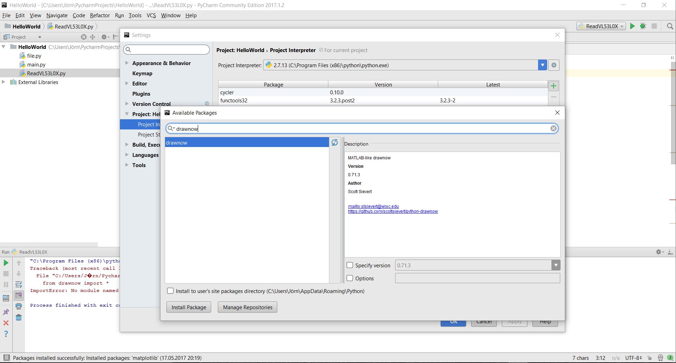Screen dimensions: 676x363
Task: Pin the Run tab
Action: (6, 312)
